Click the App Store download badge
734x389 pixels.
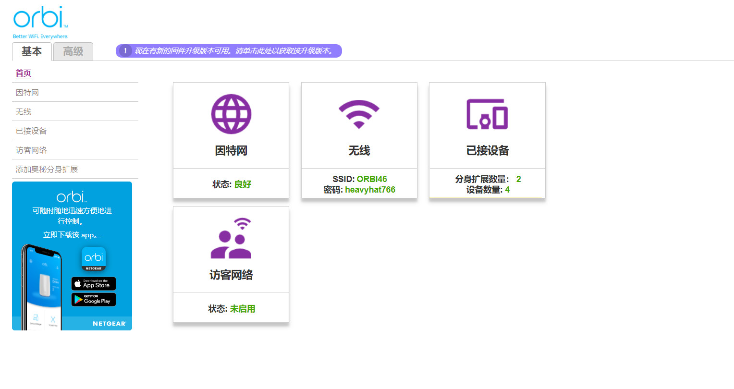(x=94, y=283)
